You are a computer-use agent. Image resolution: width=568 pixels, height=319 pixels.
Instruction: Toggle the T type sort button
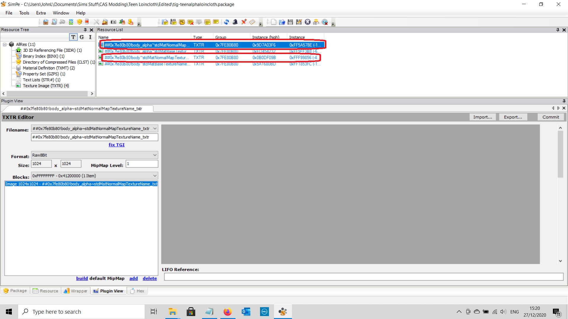coord(73,37)
